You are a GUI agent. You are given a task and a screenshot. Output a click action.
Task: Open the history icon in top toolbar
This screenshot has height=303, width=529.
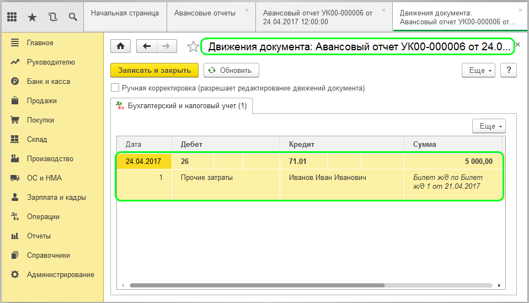[52, 17]
